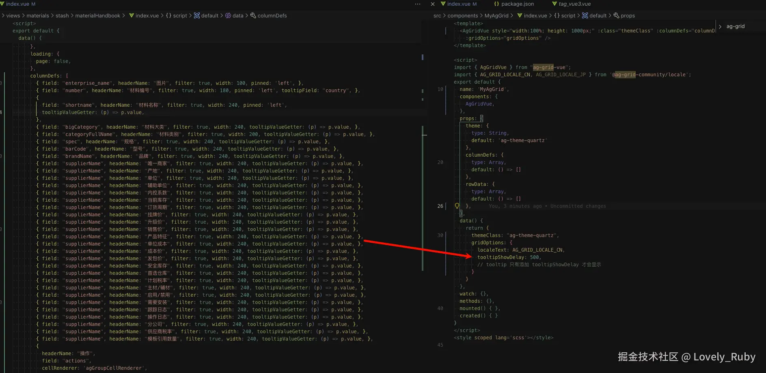The height and width of the screenshot is (373, 766).
Task: Select the right pane's index.vue tab
Action: [459, 4]
